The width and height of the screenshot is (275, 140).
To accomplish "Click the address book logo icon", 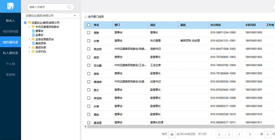I will pyautogui.click(x=10, y=6).
